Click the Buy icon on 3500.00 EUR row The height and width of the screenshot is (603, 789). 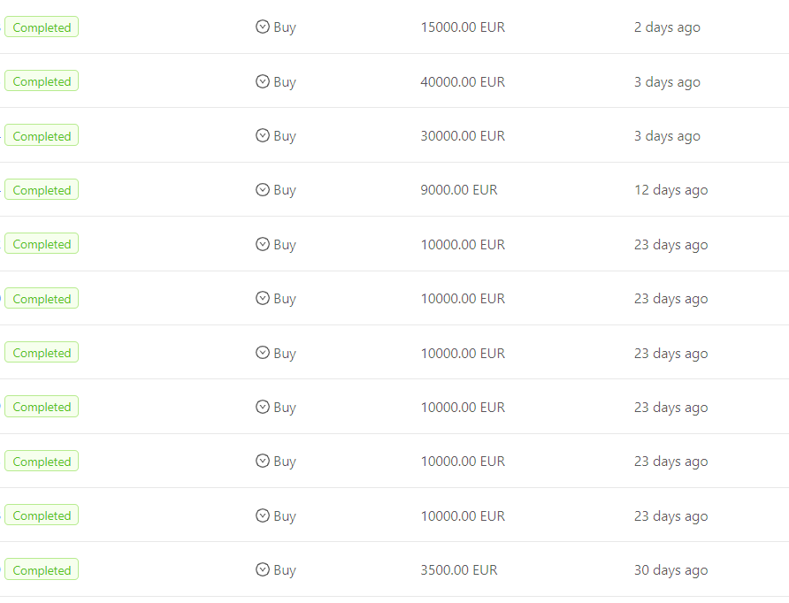click(263, 569)
